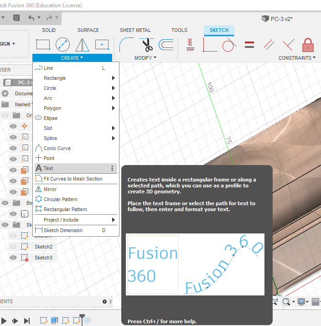
Task: Click the Text item's three-dot options
Action: tap(112, 168)
